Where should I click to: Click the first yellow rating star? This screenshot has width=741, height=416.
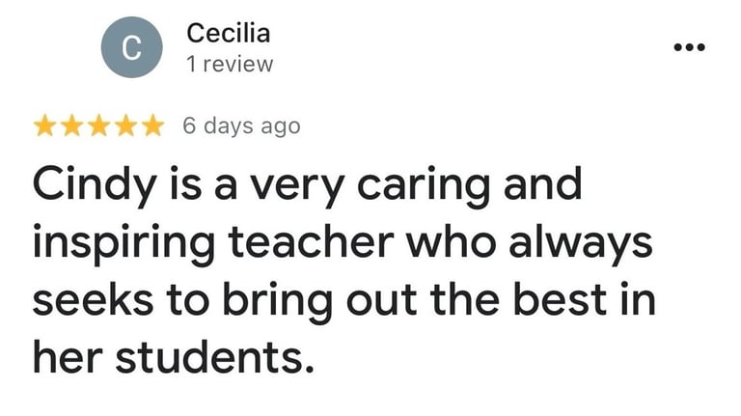pos(45,126)
